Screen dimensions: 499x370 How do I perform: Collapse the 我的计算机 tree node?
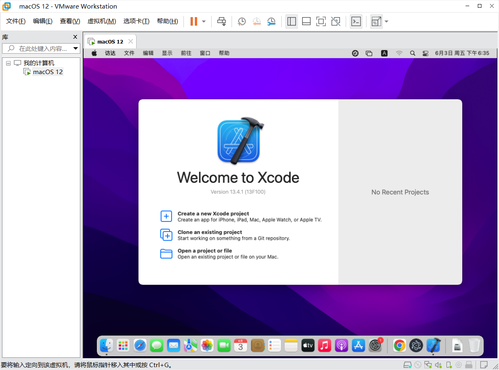8,63
